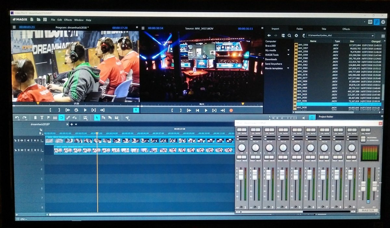Open the Effects menu in menu bar
This screenshot has width=390, height=228.
pyautogui.click(x=68, y=20)
